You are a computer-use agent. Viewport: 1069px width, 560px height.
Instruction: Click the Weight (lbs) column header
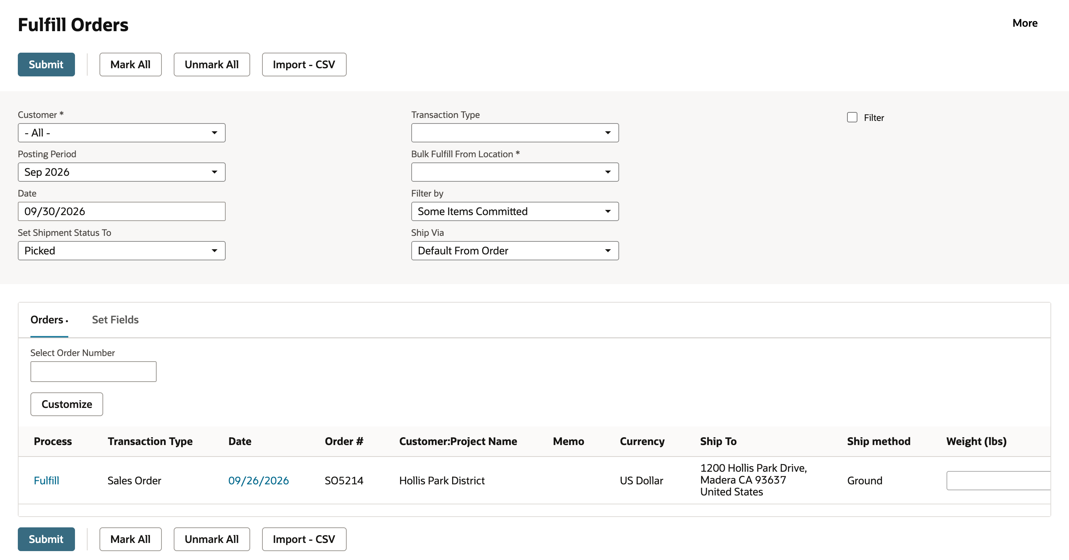(977, 441)
